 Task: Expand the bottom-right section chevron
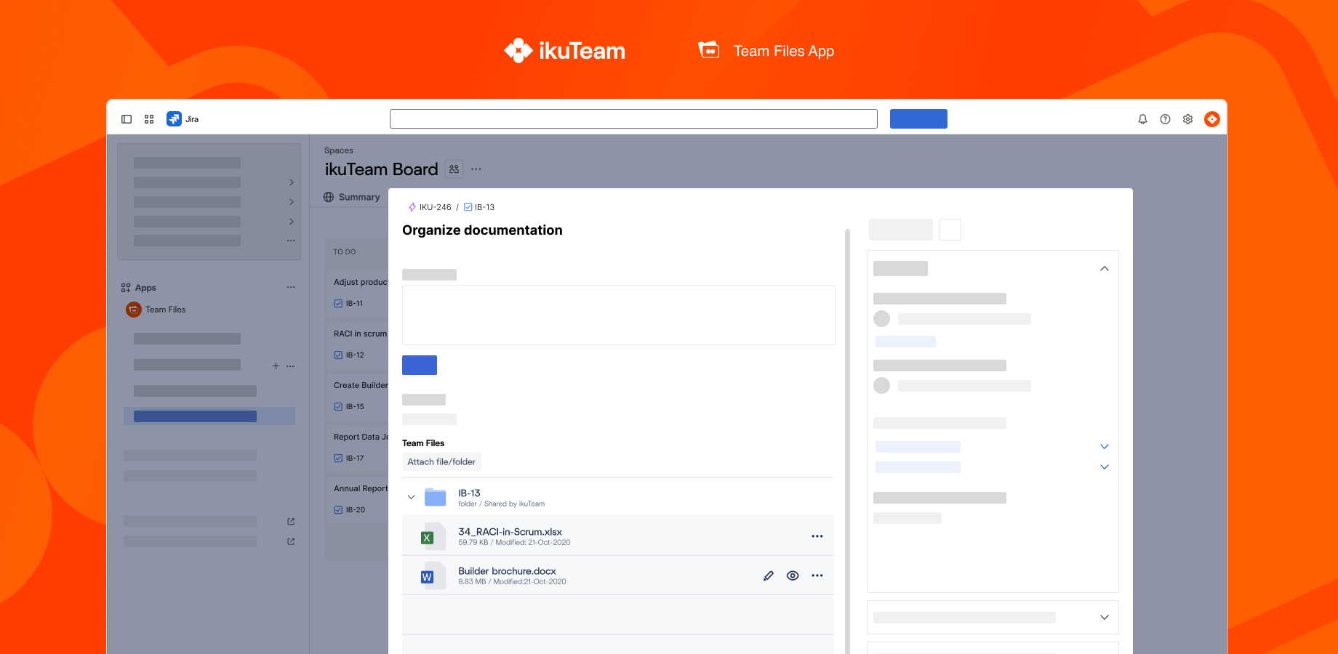click(1105, 617)
